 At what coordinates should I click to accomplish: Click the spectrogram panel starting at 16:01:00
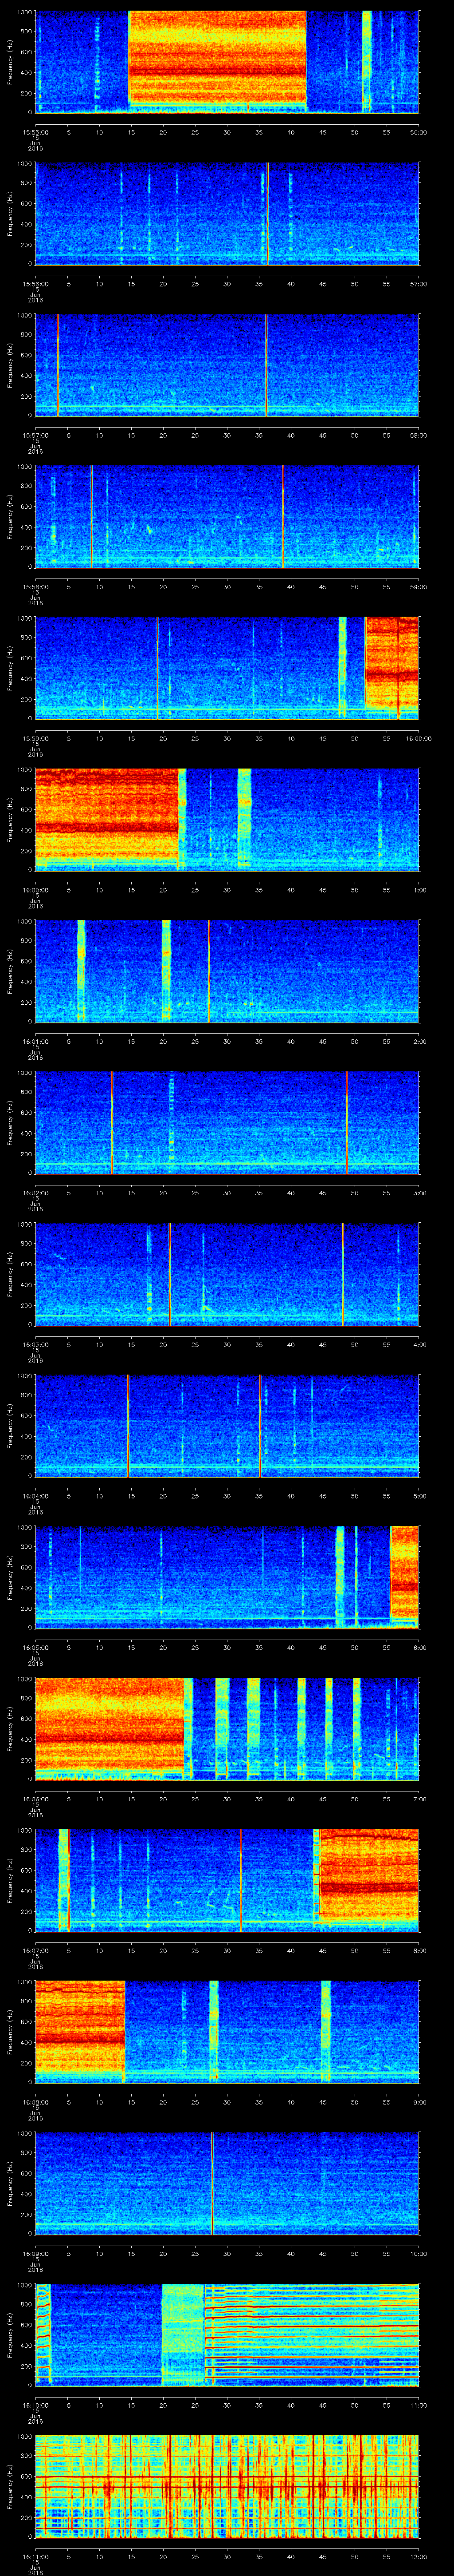(x=227, y=970)
